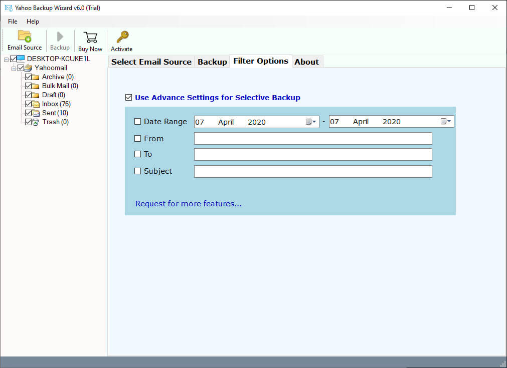The width and height of the screenshot is (507, 368).
Task: Switch to Select Email Source tab
Action: [151, 62]
